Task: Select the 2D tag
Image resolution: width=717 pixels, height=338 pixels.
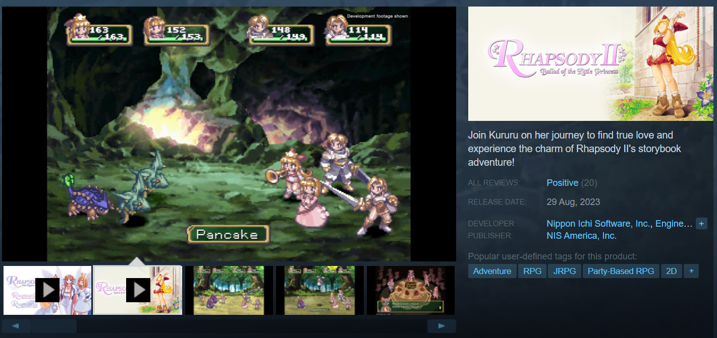Action: pos(671,271)
